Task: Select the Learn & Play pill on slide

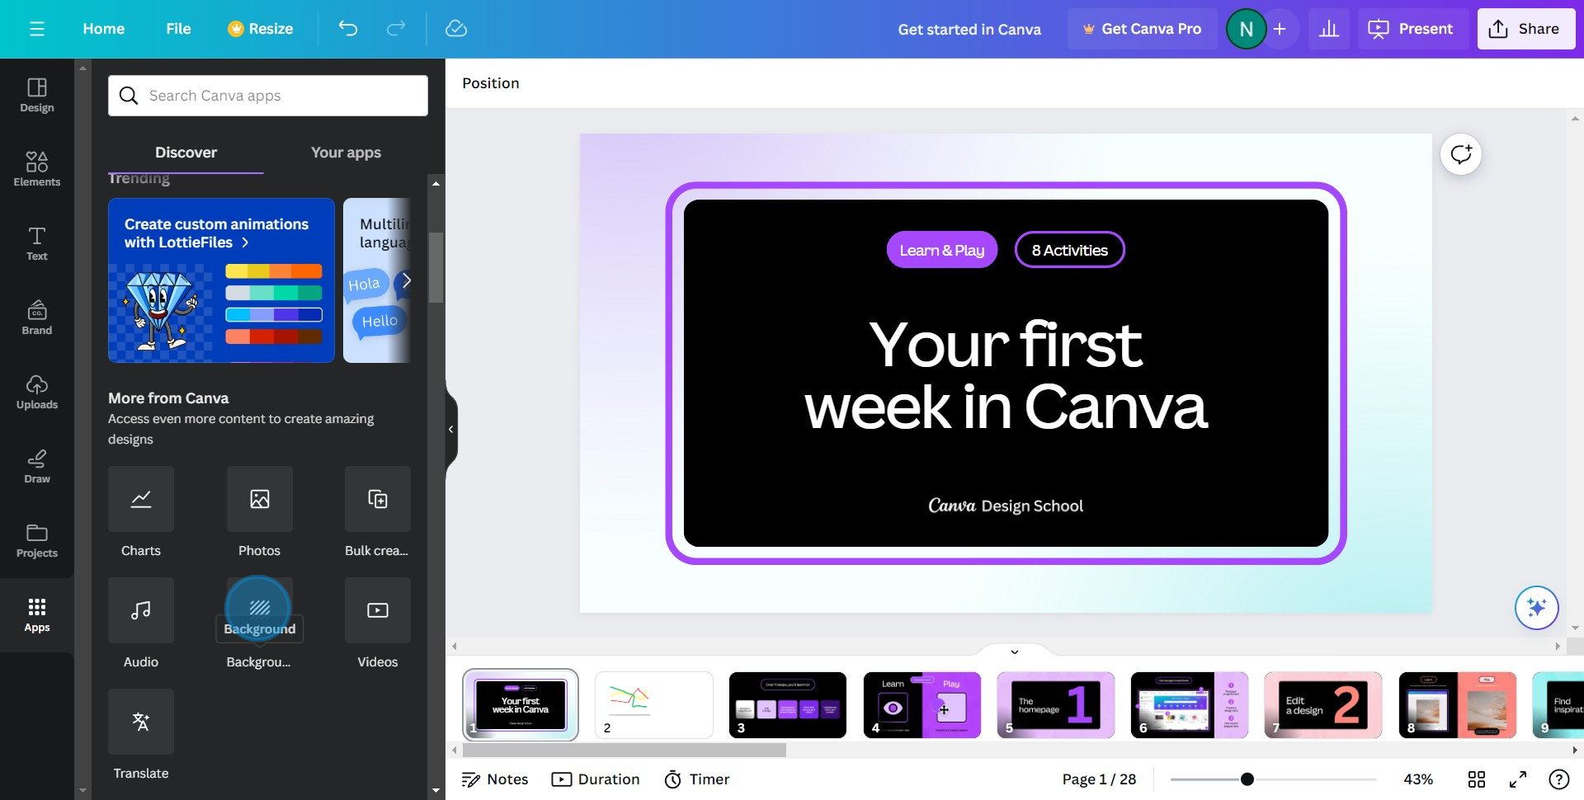Action: click(942, 250)
